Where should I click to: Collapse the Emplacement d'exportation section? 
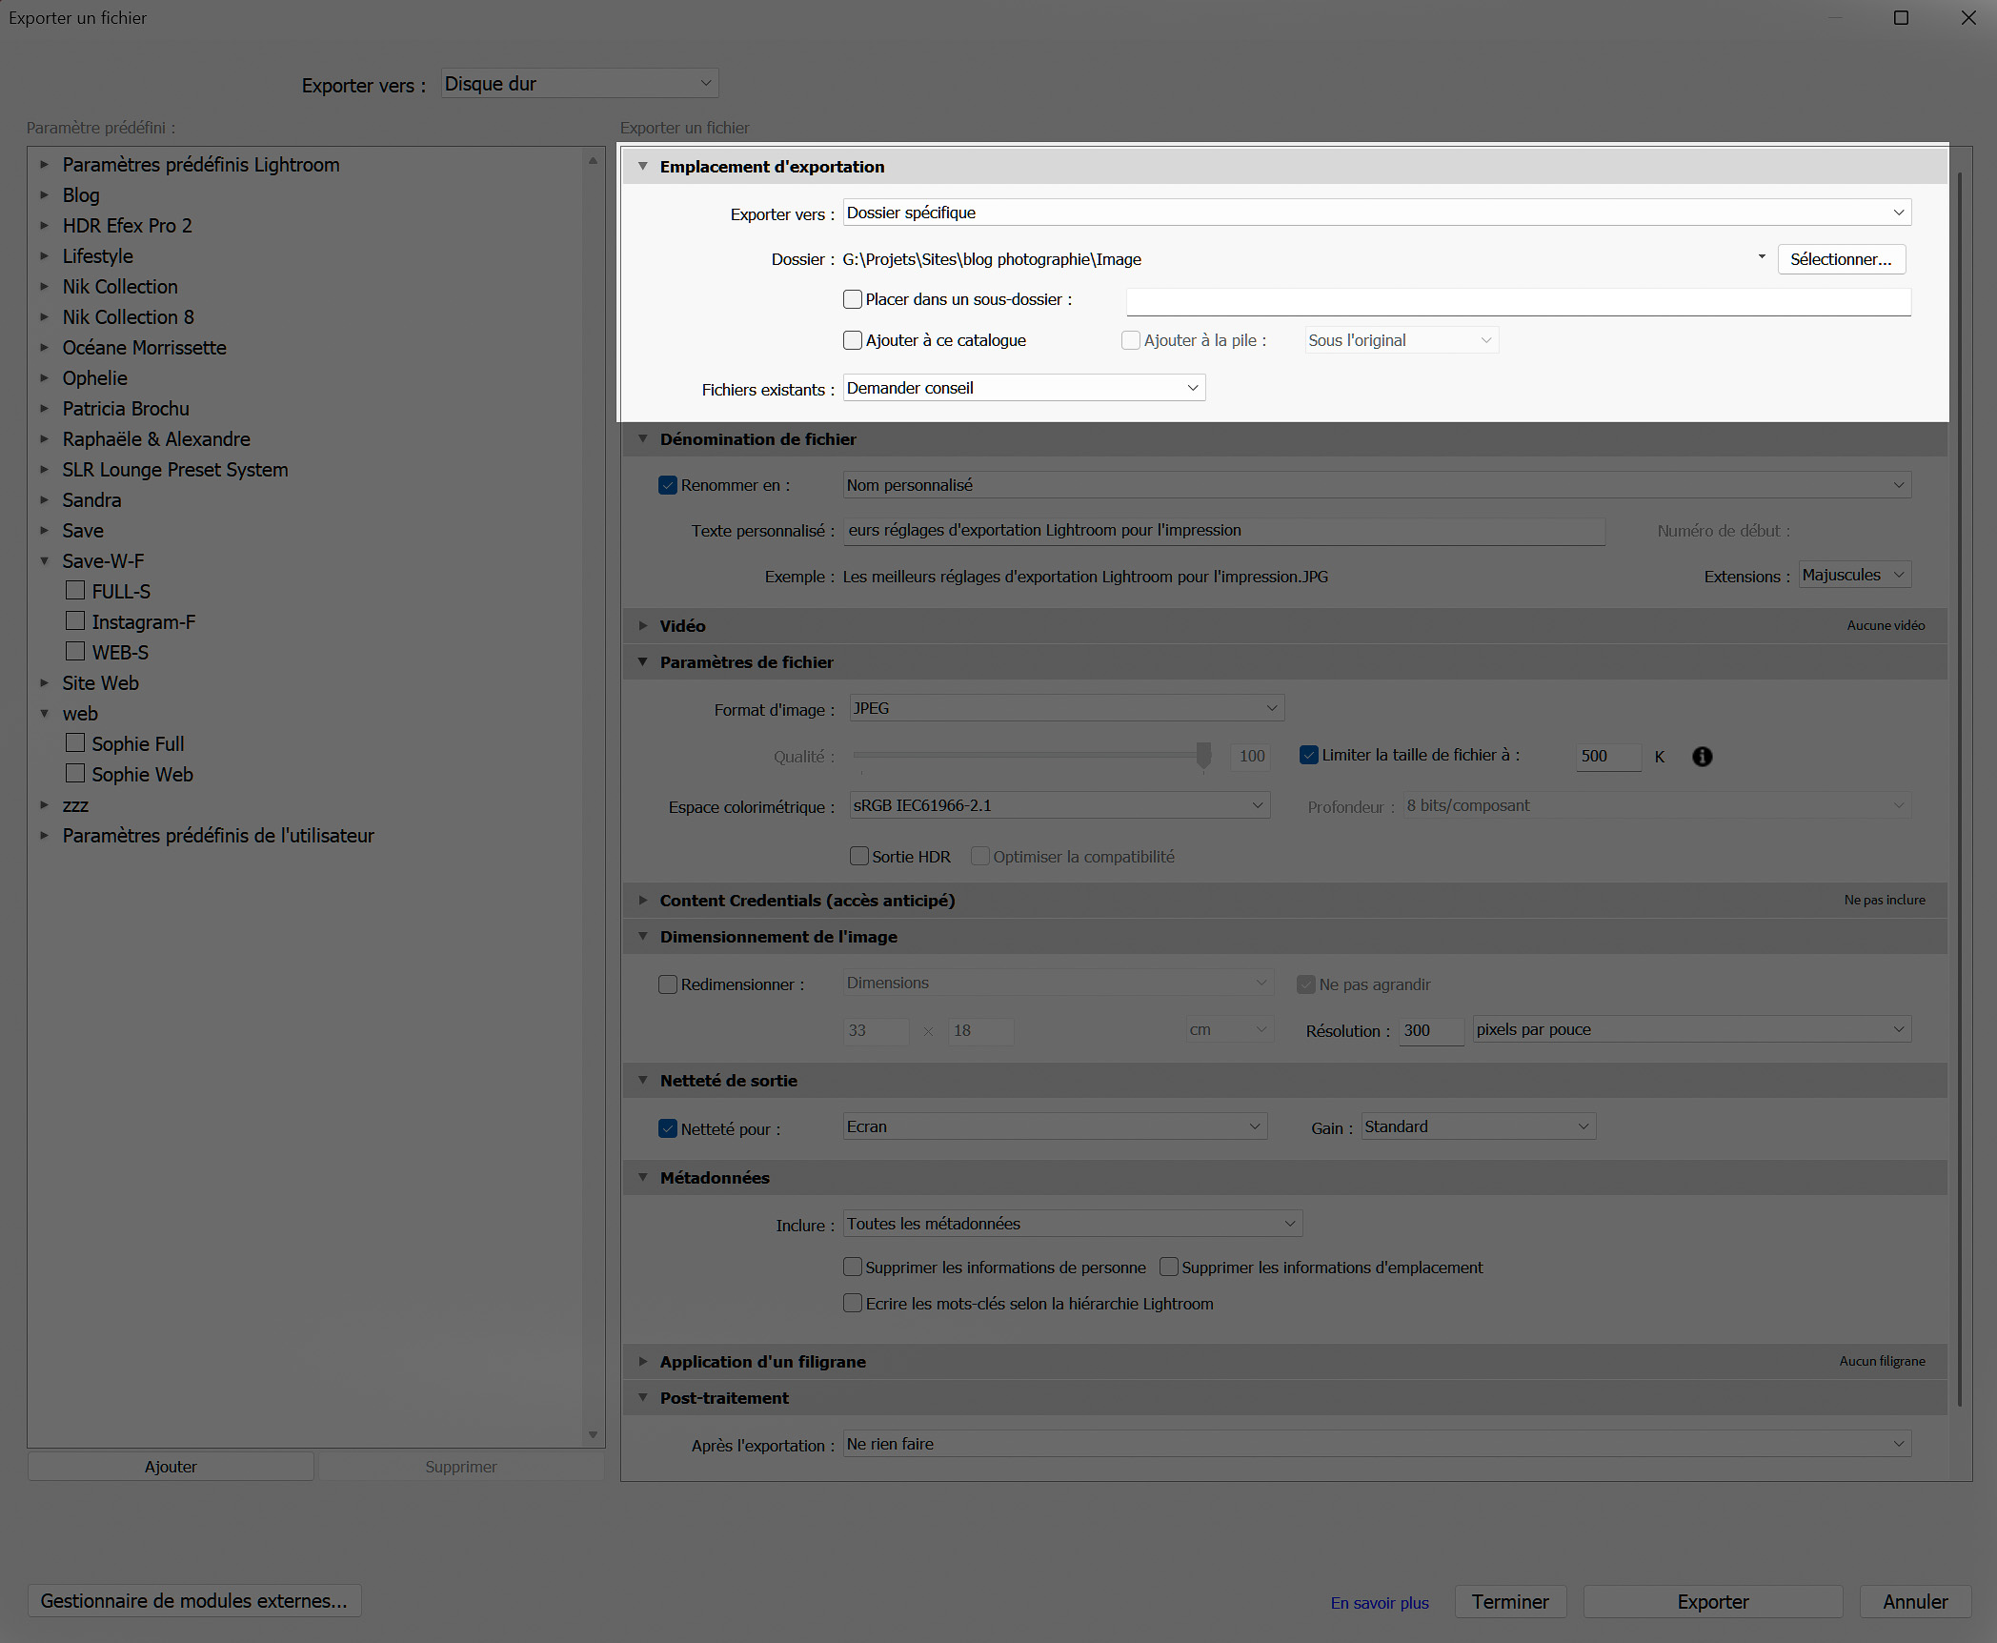coord(643,166)
